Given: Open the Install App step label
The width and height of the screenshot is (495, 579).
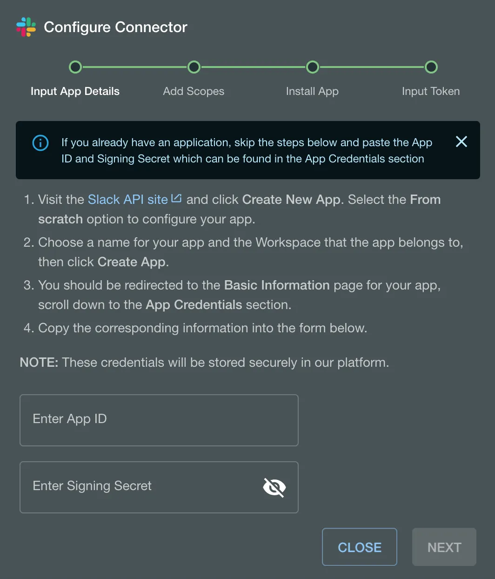Looking at the screenshot, I should pos(312,91).
